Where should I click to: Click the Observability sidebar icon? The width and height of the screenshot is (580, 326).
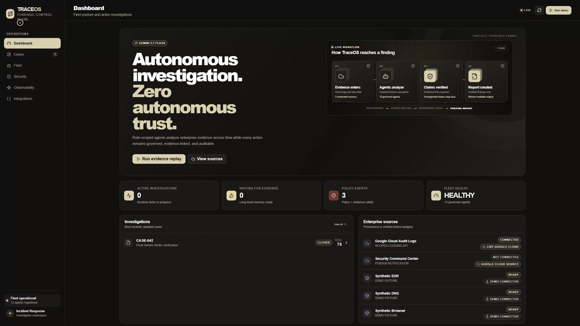click(x=9, y=88)
